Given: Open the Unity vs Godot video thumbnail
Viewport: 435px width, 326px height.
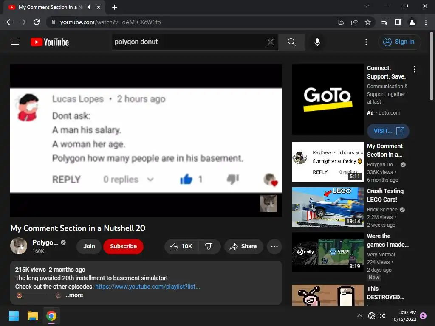Looking at the screenshot, I should pos(328,252).
